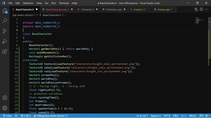Open the Explorer view in activity bar
Viewport: 211px width, 118px height.
tap(5, 11)
